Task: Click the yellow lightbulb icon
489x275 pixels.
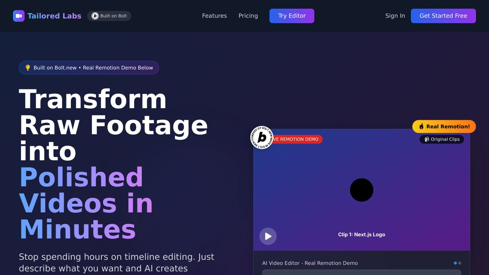Action: [x=28, y=68]
